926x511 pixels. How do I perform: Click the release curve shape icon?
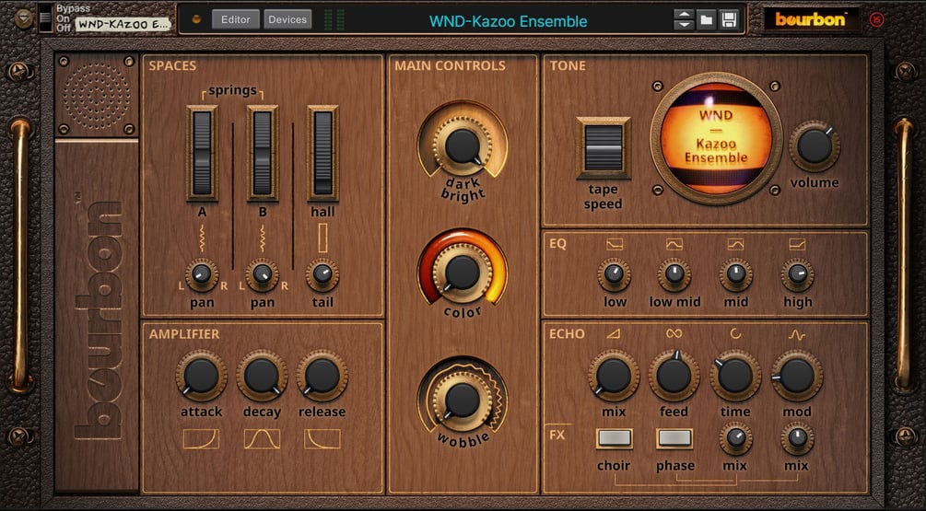coord(322,439)
